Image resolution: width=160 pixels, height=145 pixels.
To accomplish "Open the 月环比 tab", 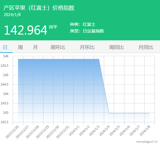I will pyautogui.click(x=87, y=47).
